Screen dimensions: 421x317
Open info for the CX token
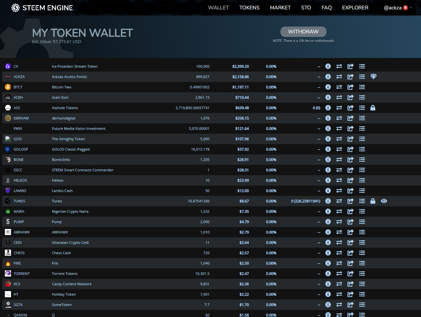328,66
